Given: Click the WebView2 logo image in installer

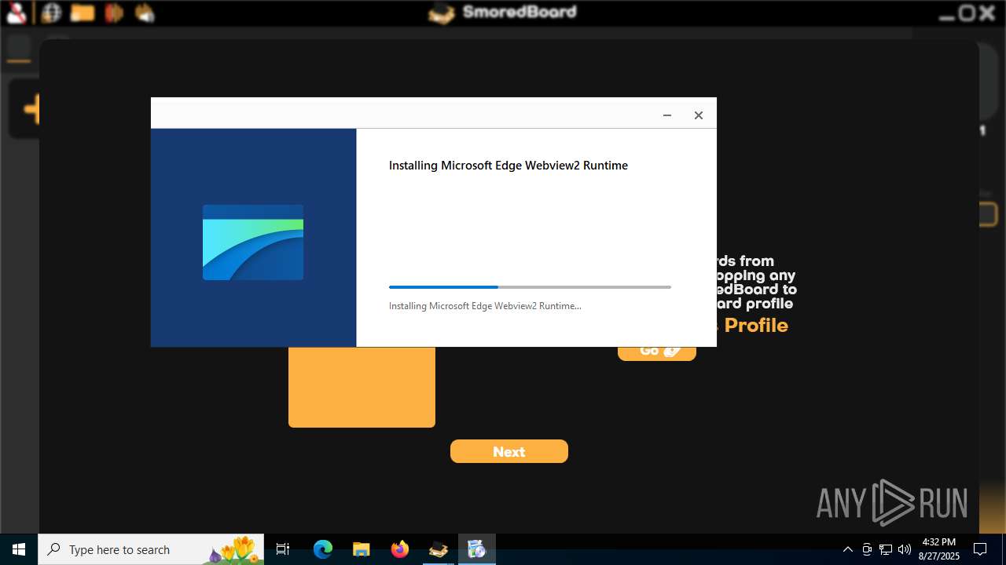Looking at the screenshot, I should click(x=253, y=242).
